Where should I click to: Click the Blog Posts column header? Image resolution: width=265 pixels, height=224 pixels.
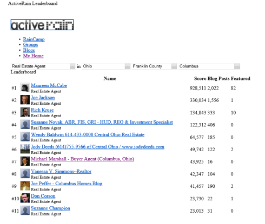point(218,79)
